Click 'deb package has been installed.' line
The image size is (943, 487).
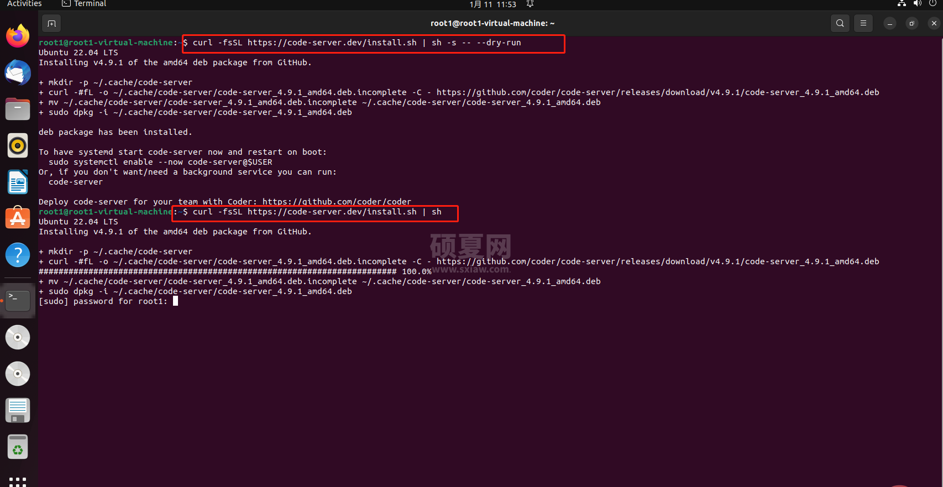point(116,132)
